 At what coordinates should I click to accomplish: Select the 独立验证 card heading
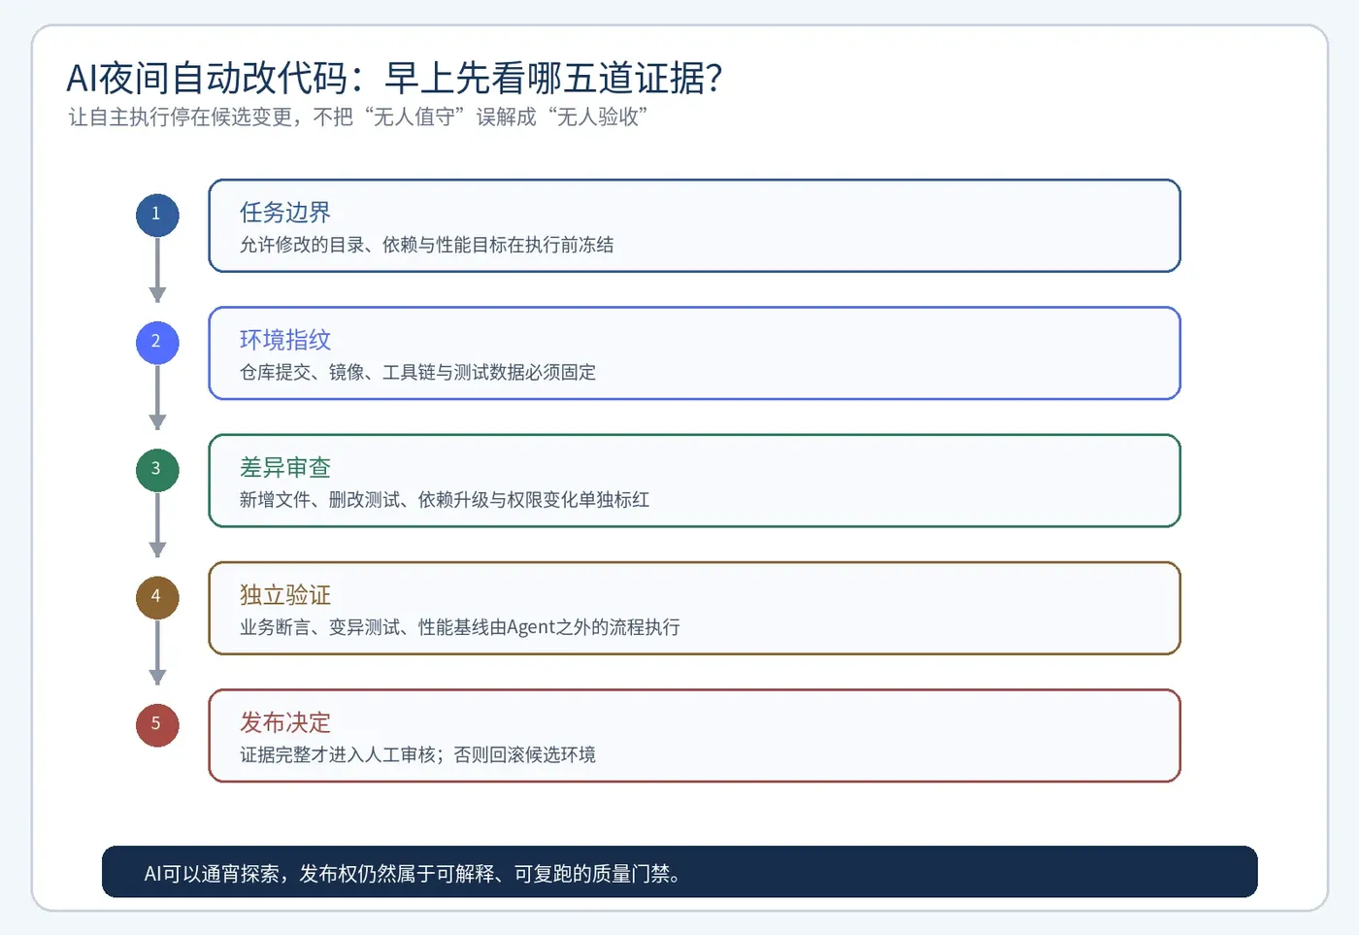(x=285, y=595)
